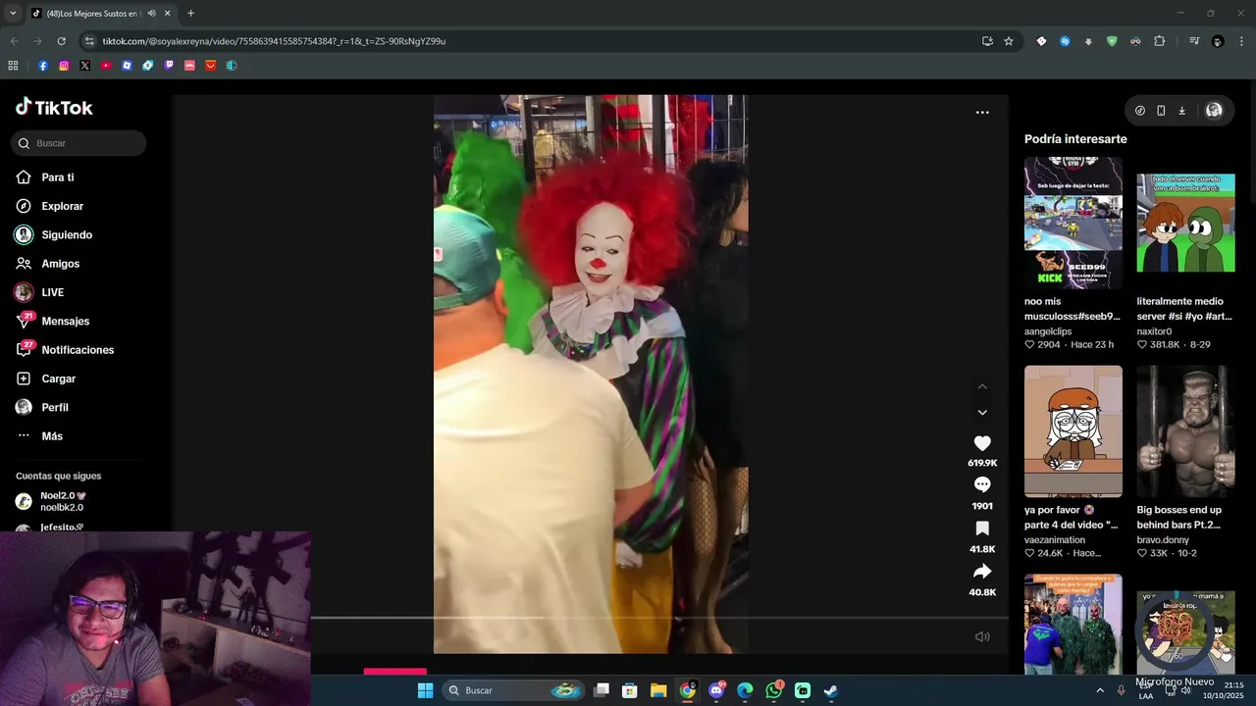Open bravo.donny author link
Image resolution: width=1256 pixels, height=706 pixels.
click(1163, 540)
